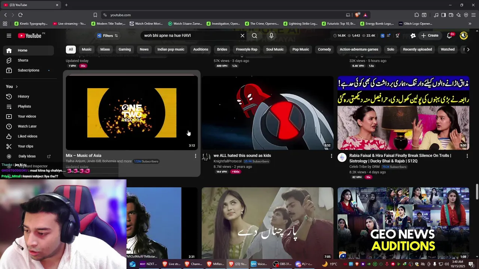
Task: Select the Music chip
Action: coord(86,49)
